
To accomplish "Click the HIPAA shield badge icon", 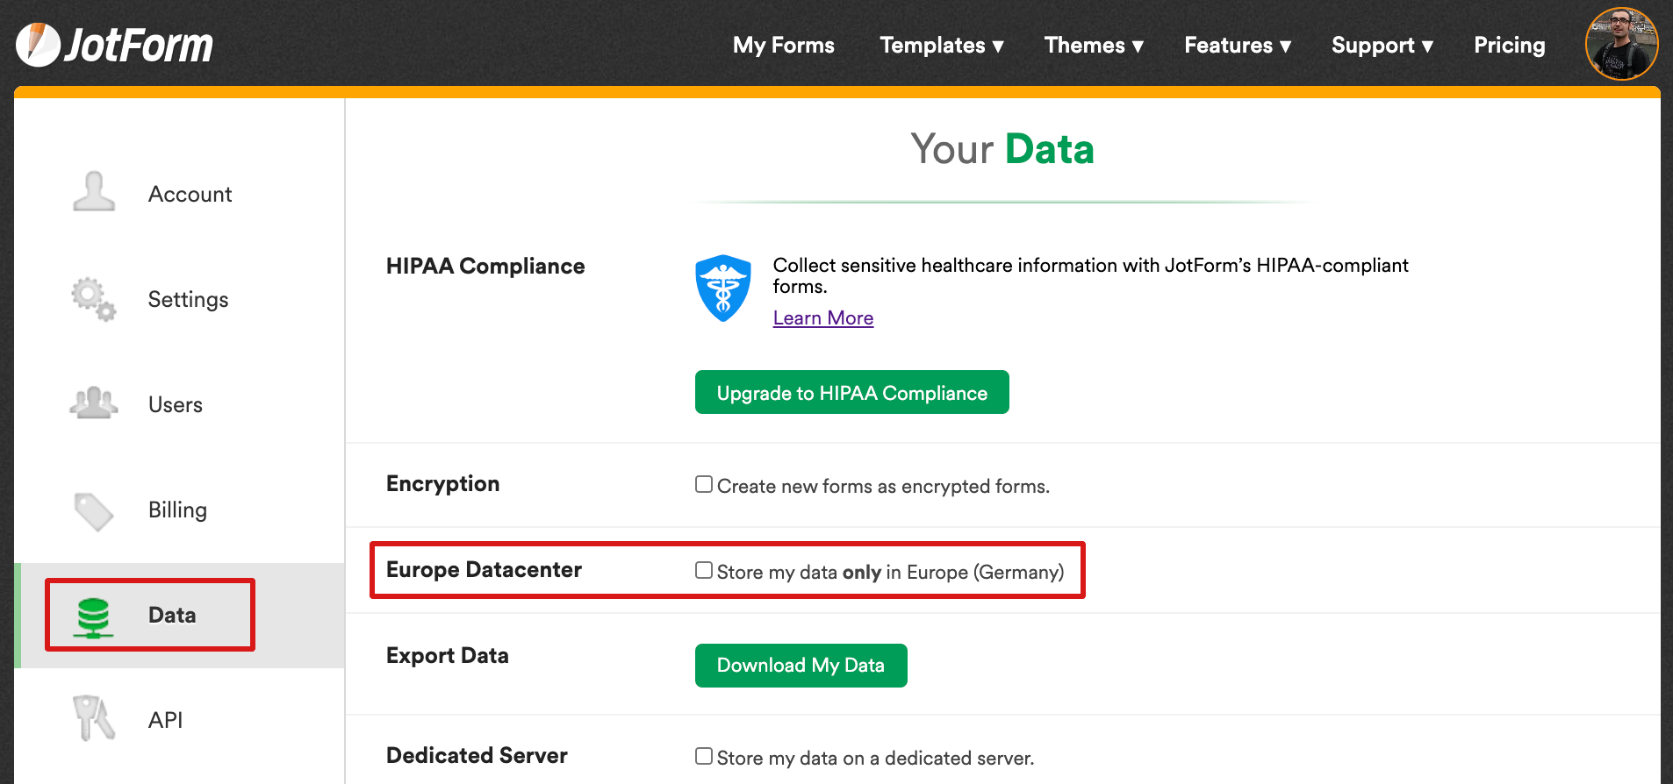I will tap(722, 288).
